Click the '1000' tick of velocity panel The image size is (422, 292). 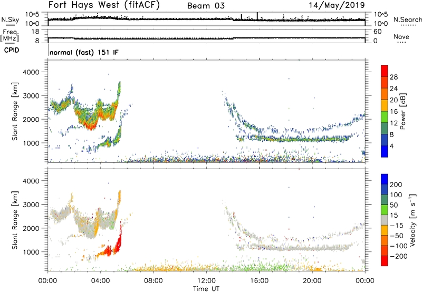pyautogui.click(x=31, y=252)
